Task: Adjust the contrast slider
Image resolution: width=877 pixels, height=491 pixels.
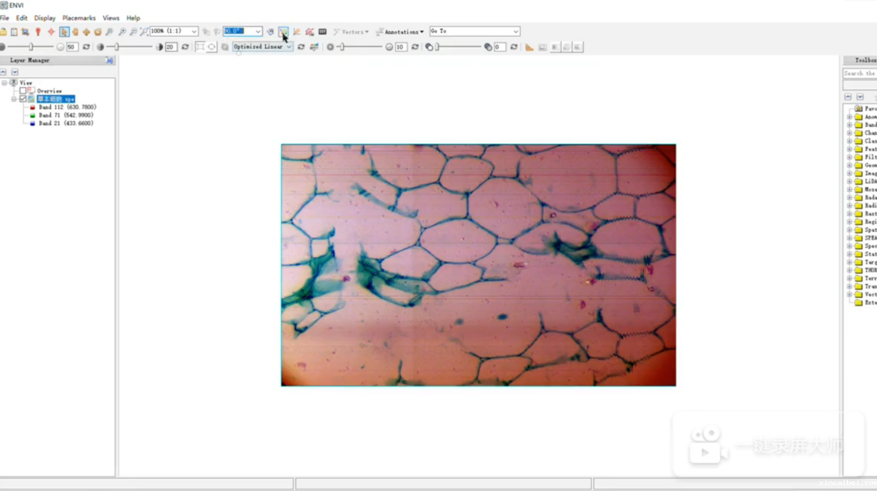Action: click(x=116, y=47)
